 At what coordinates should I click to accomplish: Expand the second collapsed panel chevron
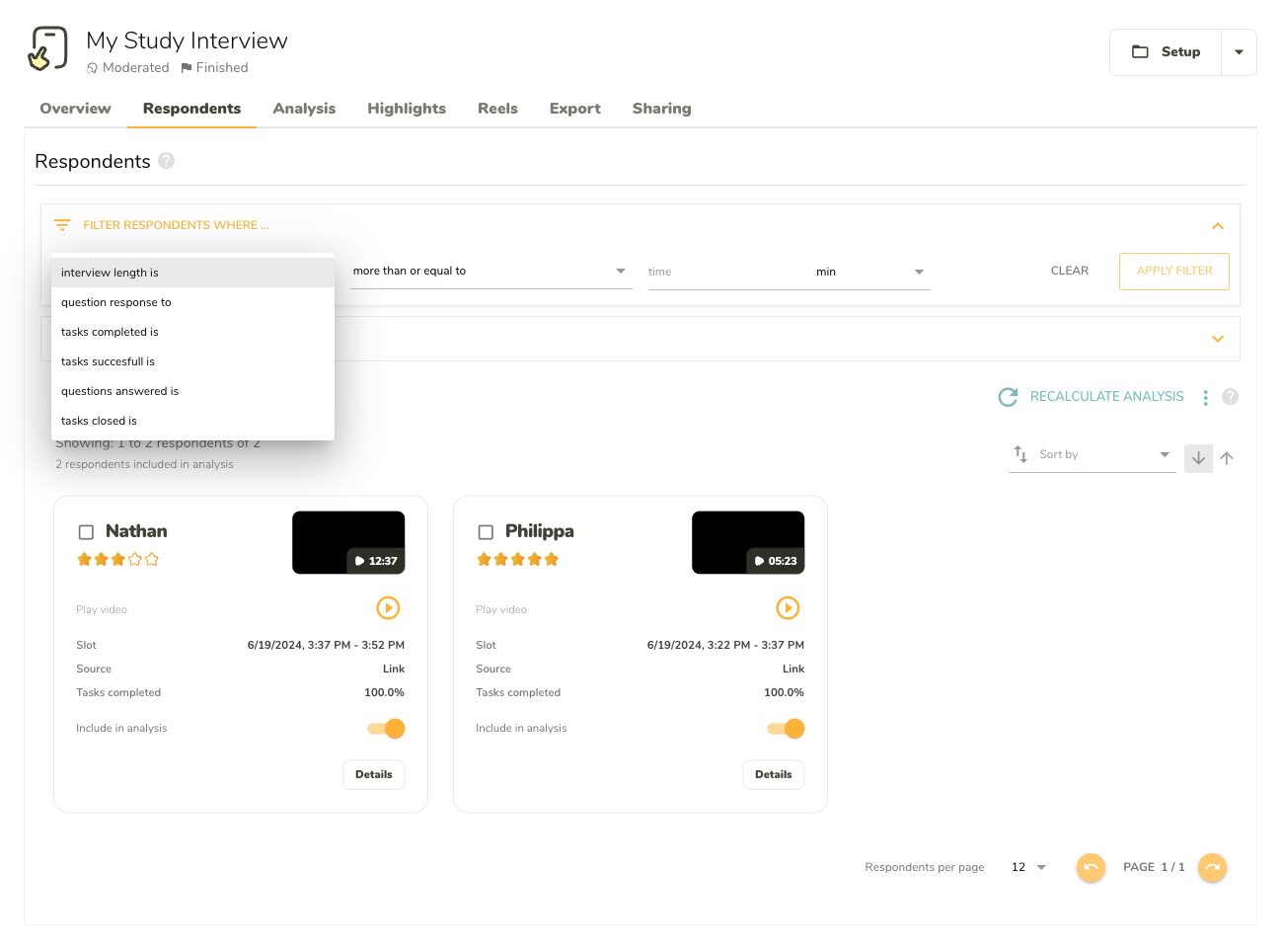coord(1218,339)
